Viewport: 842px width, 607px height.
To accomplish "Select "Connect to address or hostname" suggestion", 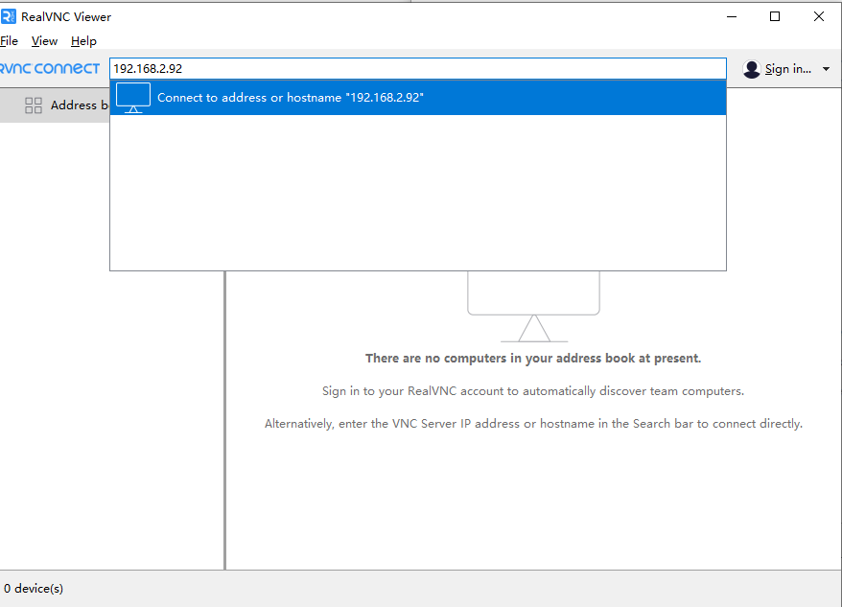I will 290,98.
